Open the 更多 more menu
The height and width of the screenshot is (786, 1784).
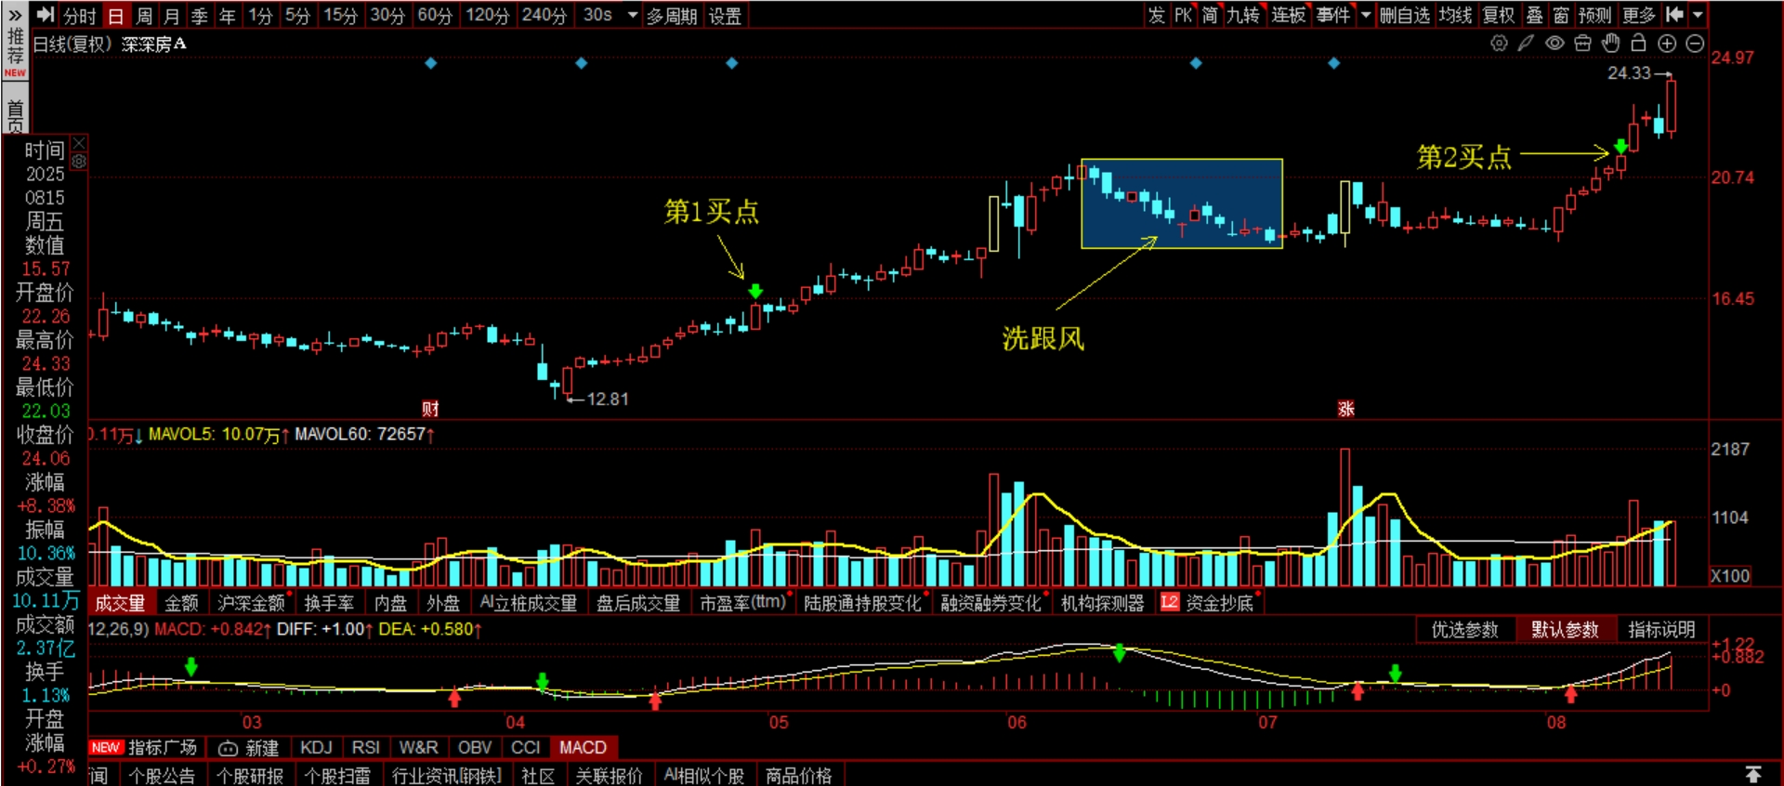click(x=1640, y=15)
